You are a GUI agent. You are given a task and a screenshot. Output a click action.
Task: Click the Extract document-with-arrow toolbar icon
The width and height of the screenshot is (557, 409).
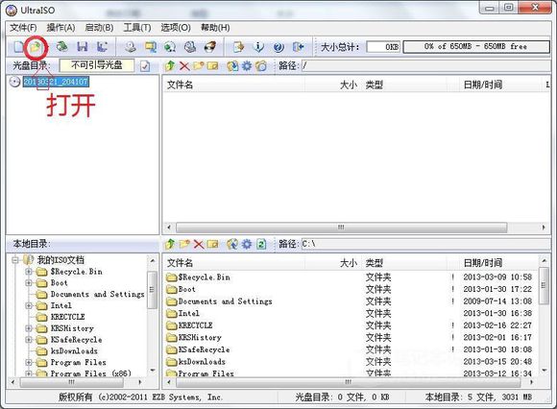[x=238, y=46]
